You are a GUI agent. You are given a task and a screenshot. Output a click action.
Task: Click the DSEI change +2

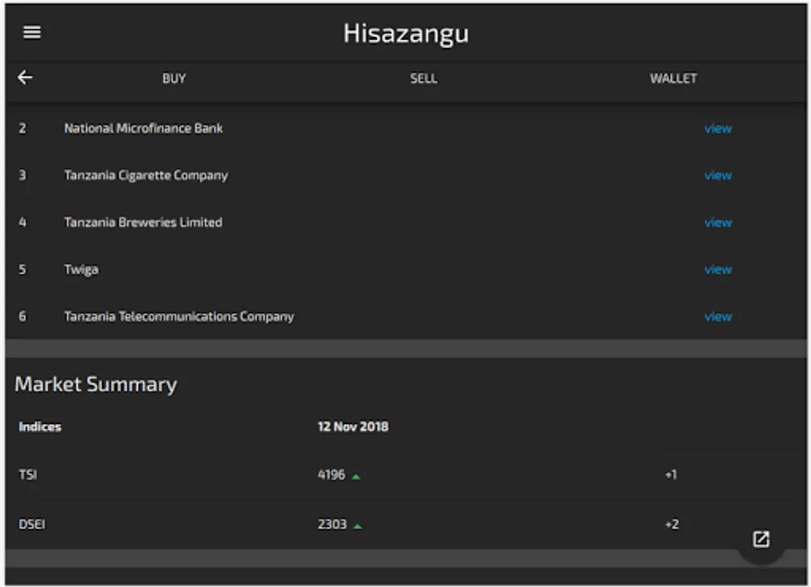[x=671, y=524]
